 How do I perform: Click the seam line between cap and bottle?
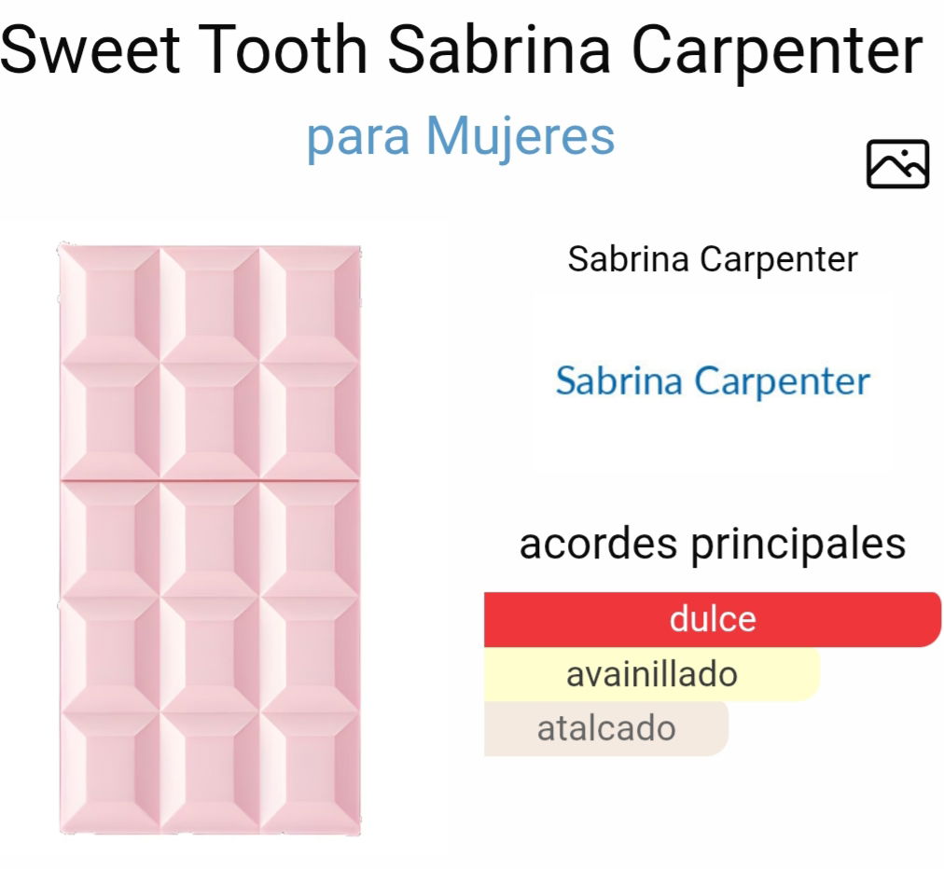tap(210, 480)
